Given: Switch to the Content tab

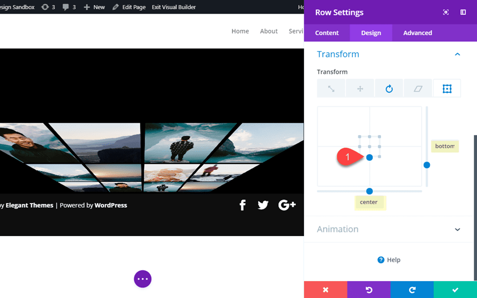Looking at the screenshot, I should pos(327,33).
